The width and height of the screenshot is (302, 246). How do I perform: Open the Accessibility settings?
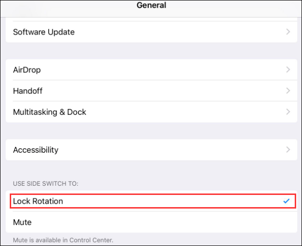36,150
